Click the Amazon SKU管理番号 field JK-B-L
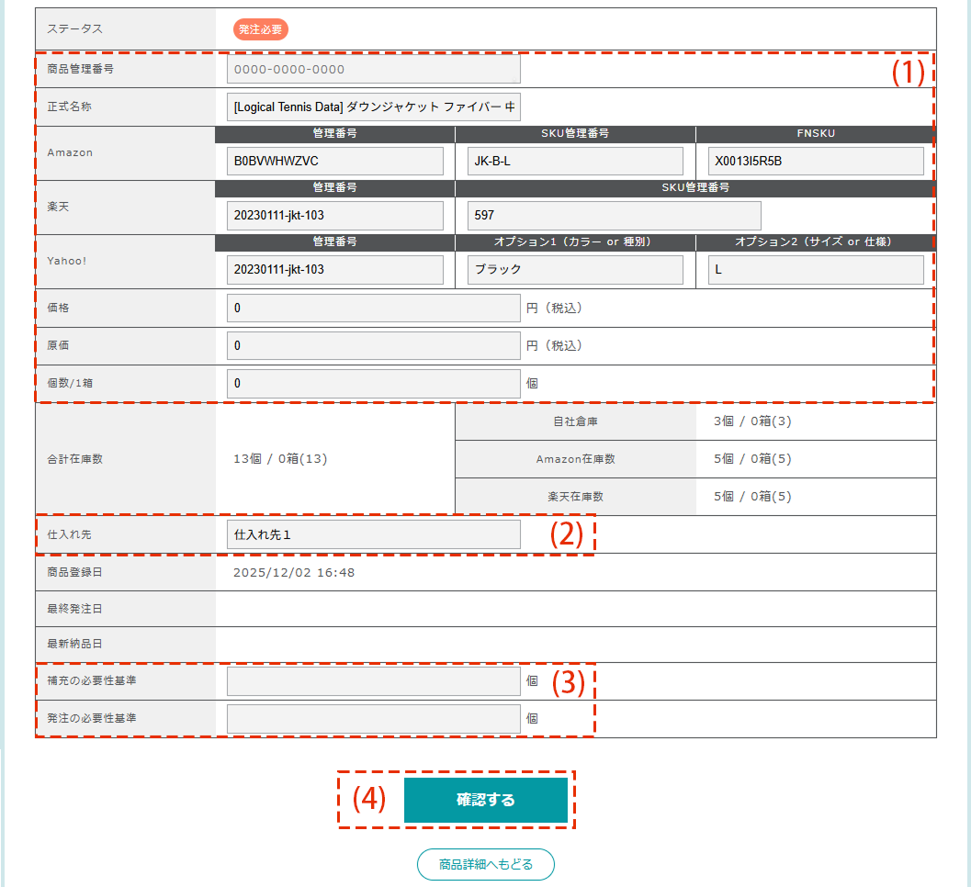Screen dimensions: 971x887 (575, 161)
